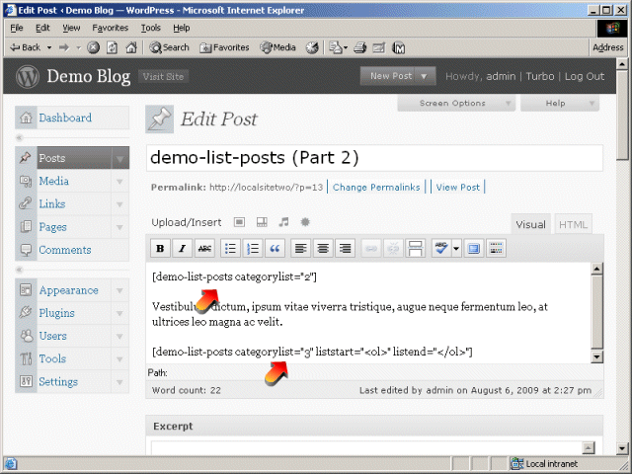
Task: Align text right
Action: click(346, 248)
